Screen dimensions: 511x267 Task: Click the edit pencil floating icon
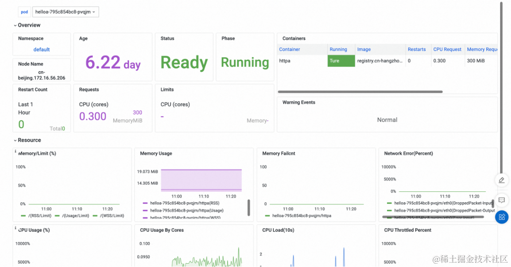point(502,180)
